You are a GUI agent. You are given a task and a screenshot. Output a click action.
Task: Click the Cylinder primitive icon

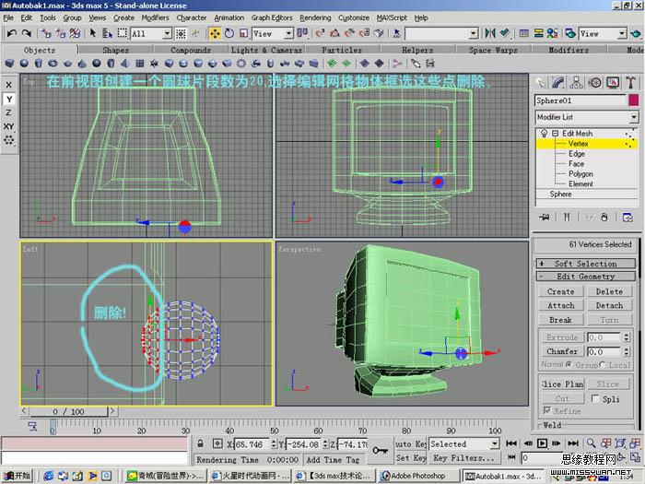(39, 64)
